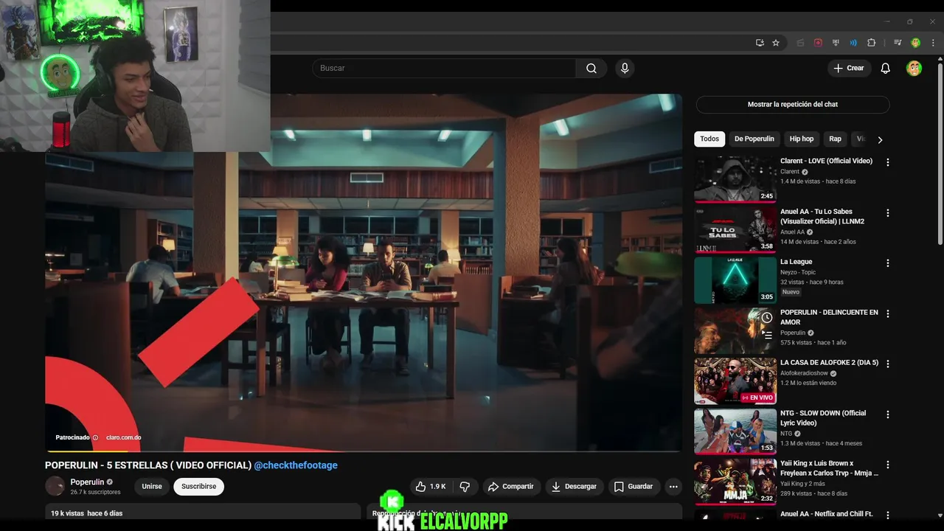Open options for La Casa De Alofoke
The height and width of the screenshot is (531, 944).
[x=887, y=364]
